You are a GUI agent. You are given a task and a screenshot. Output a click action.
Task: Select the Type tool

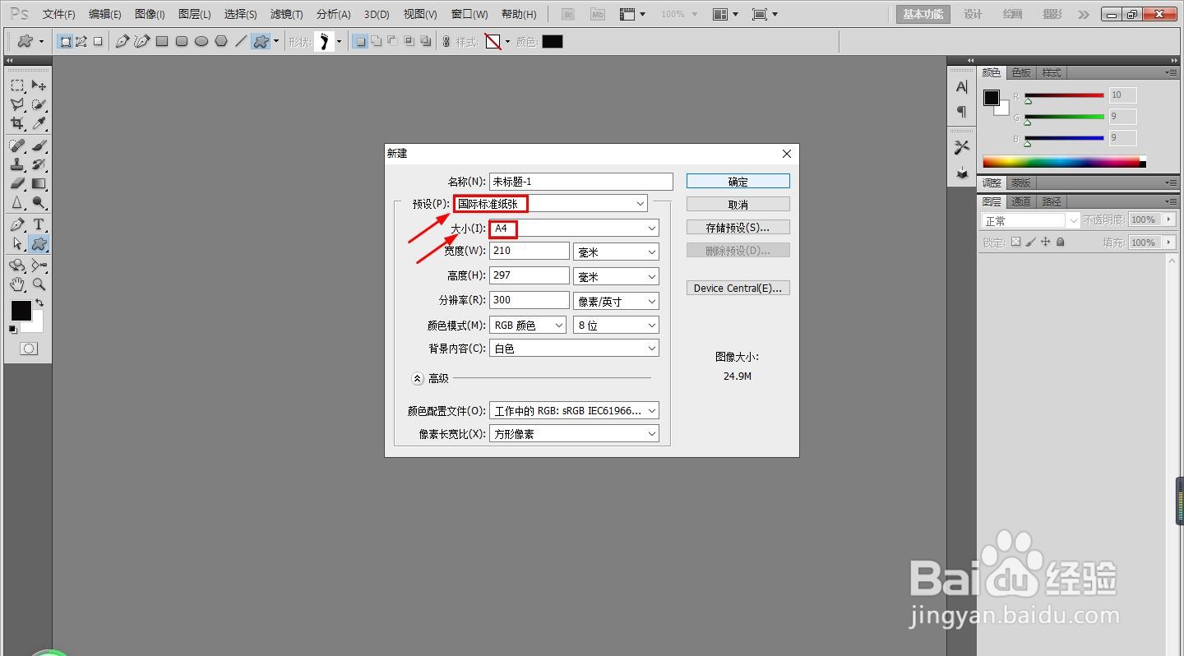pyautogui.click(x=39, y=224)
